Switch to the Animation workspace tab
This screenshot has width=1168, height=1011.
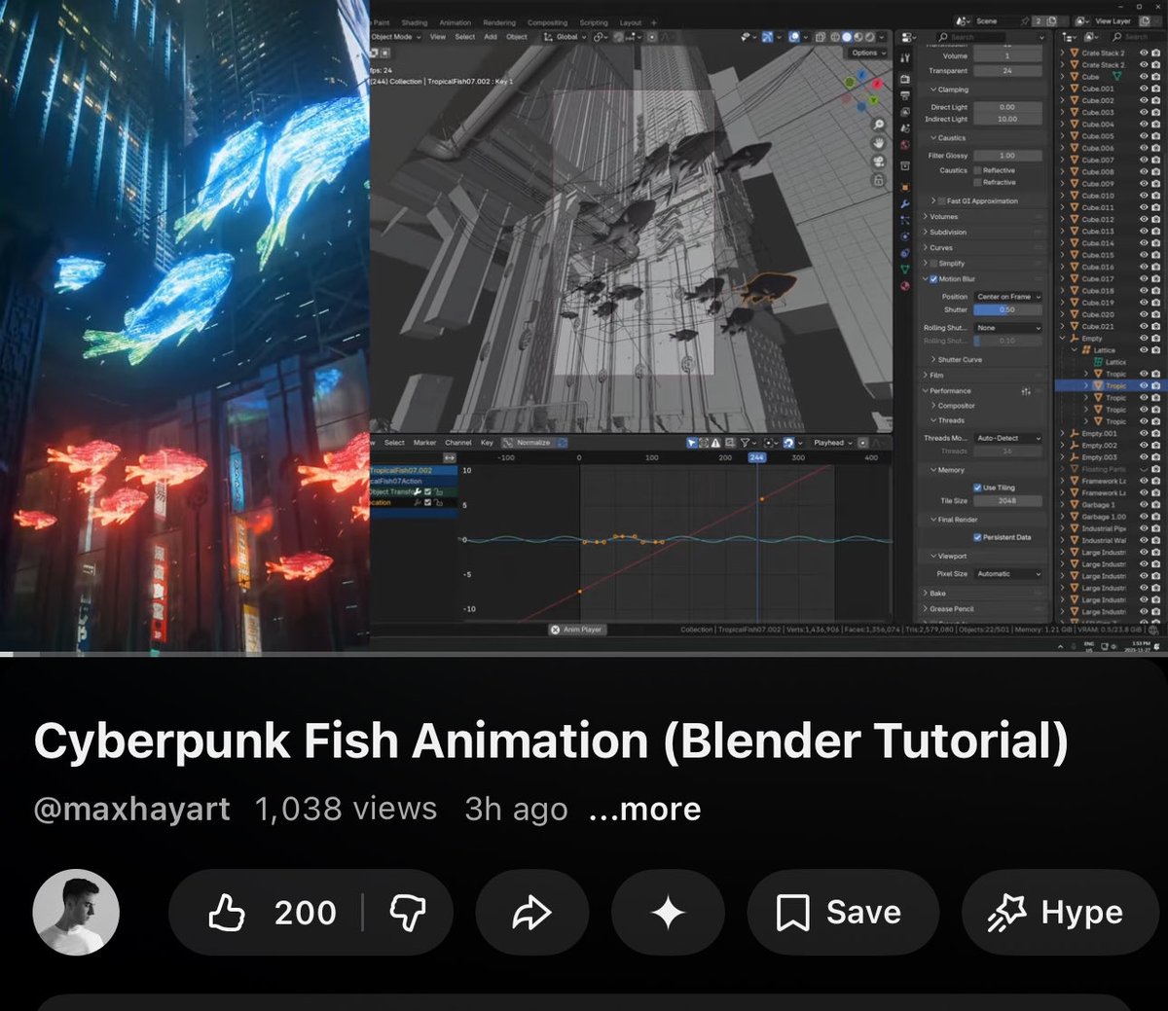[x=455, y=22]
